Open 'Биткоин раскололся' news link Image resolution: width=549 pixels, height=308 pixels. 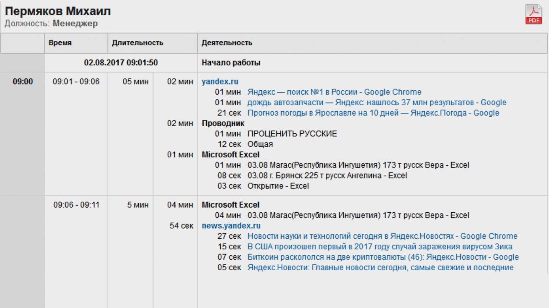pyautogui.click(x=383, y=257)
